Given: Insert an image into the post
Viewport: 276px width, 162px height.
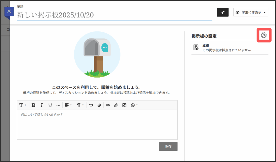Looking at the screenshot, I should point(124,105).
